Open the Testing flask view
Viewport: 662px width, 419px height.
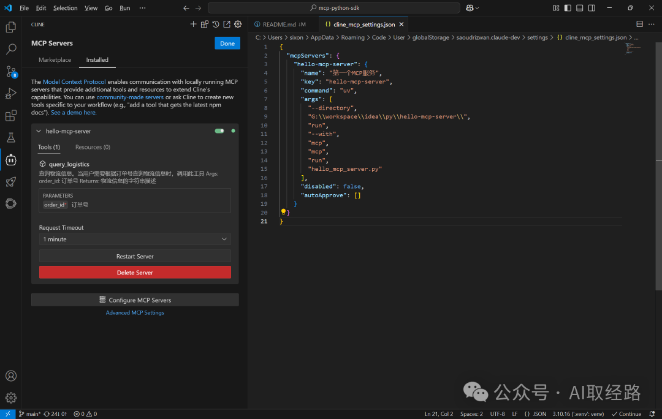pyautogui.click(x=11, y=138)
